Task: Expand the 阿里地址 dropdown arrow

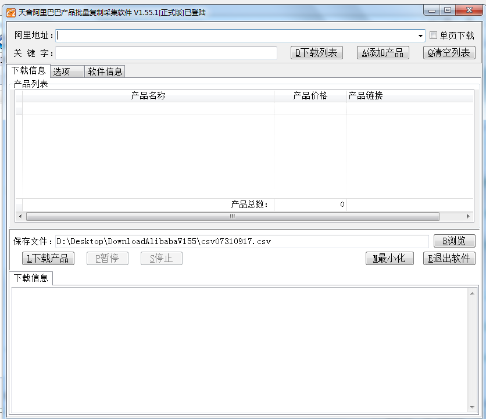Action: point(420,36)
